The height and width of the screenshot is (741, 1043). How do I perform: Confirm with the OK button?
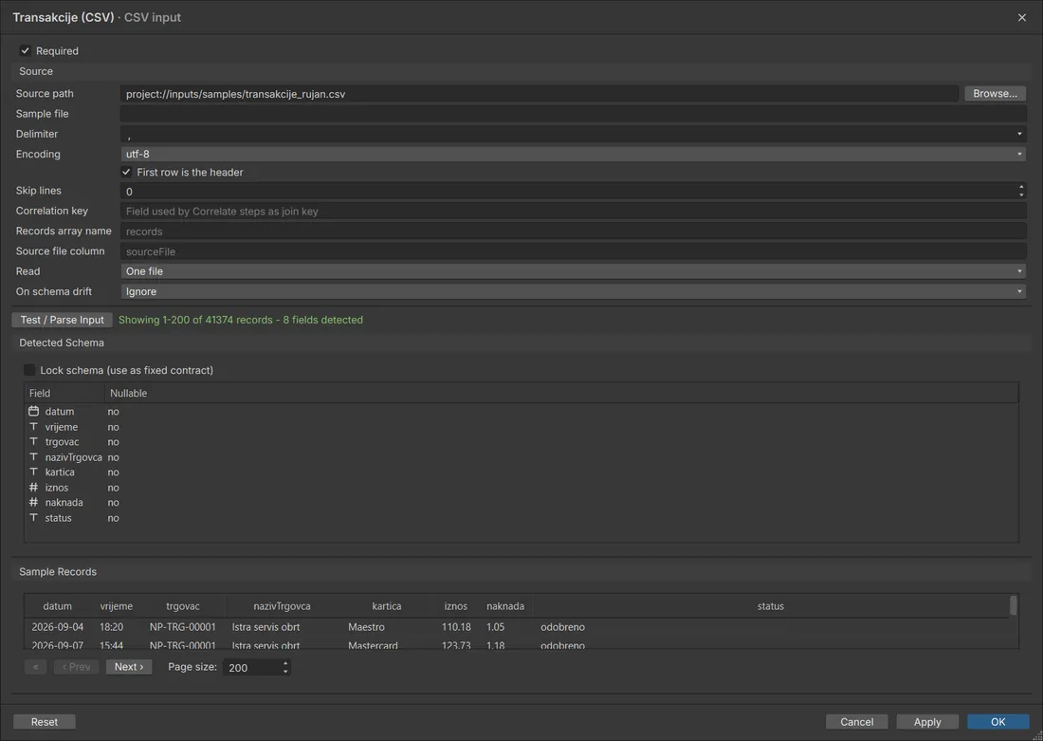[x=997, y=722]
